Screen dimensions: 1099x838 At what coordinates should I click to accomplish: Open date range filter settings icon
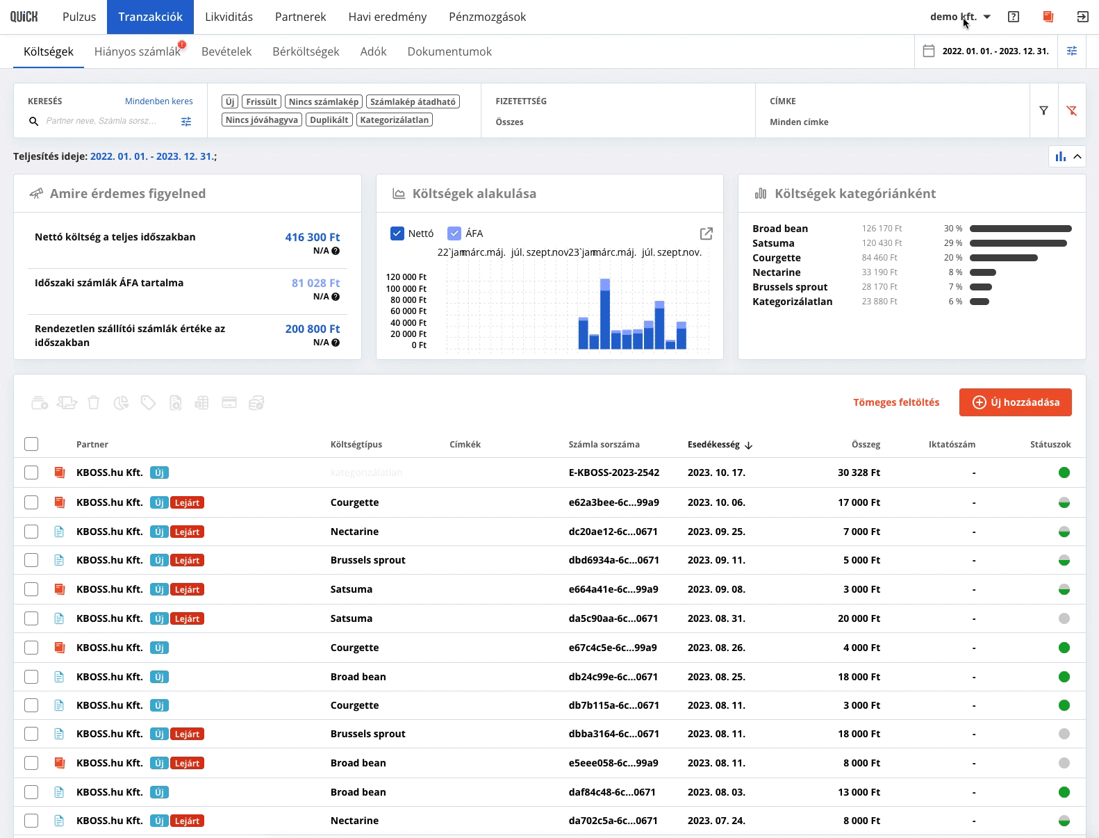(1072, 51)
